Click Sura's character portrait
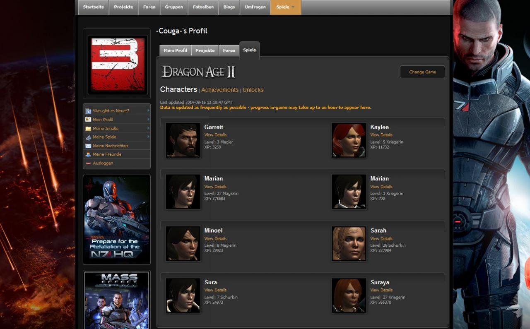530x329 pixels. [183, 295]
